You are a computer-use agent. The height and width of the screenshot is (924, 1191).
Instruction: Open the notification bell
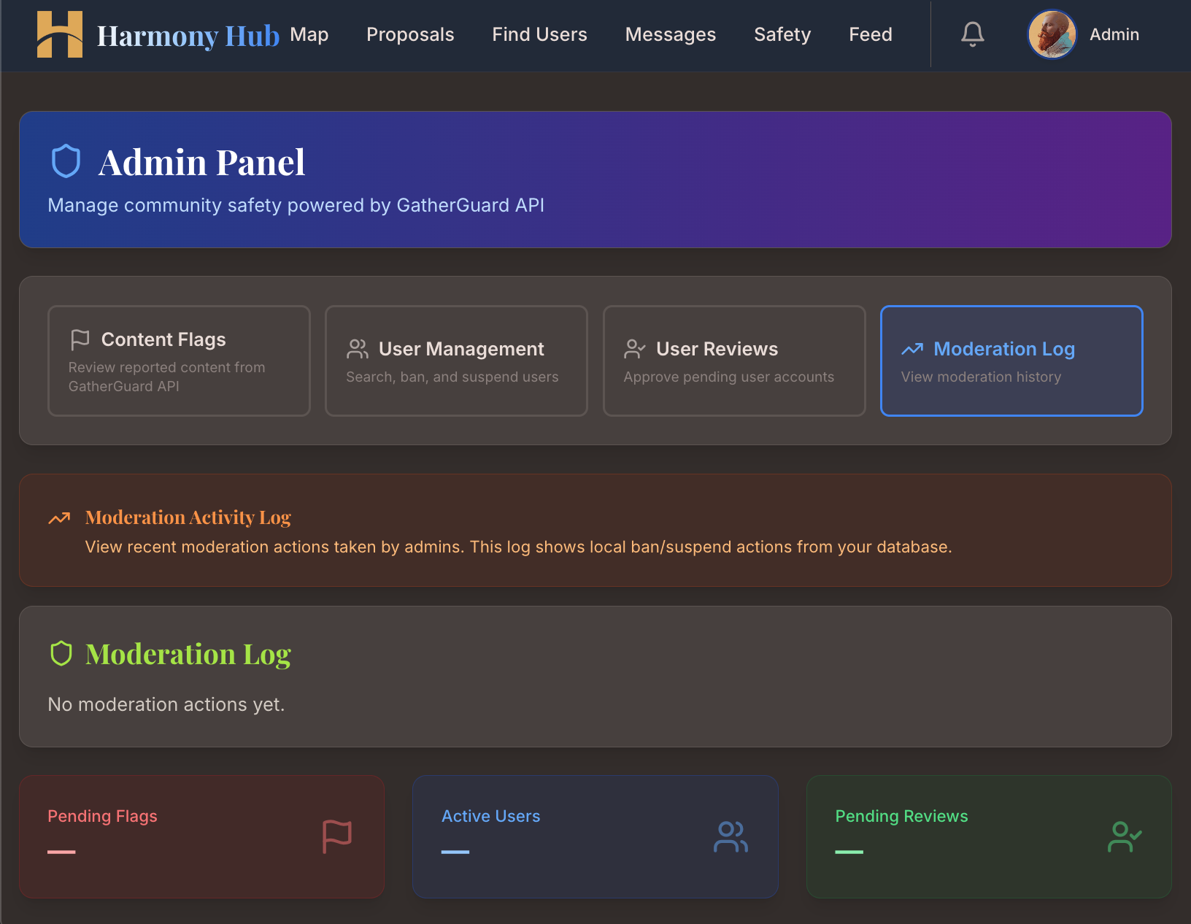point(971,34)
